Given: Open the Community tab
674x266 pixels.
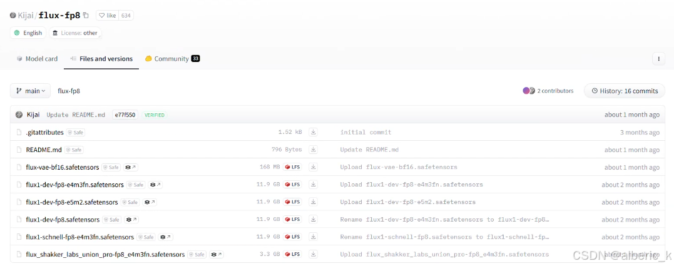Looking at the screenshot, I should click(172, 59).
